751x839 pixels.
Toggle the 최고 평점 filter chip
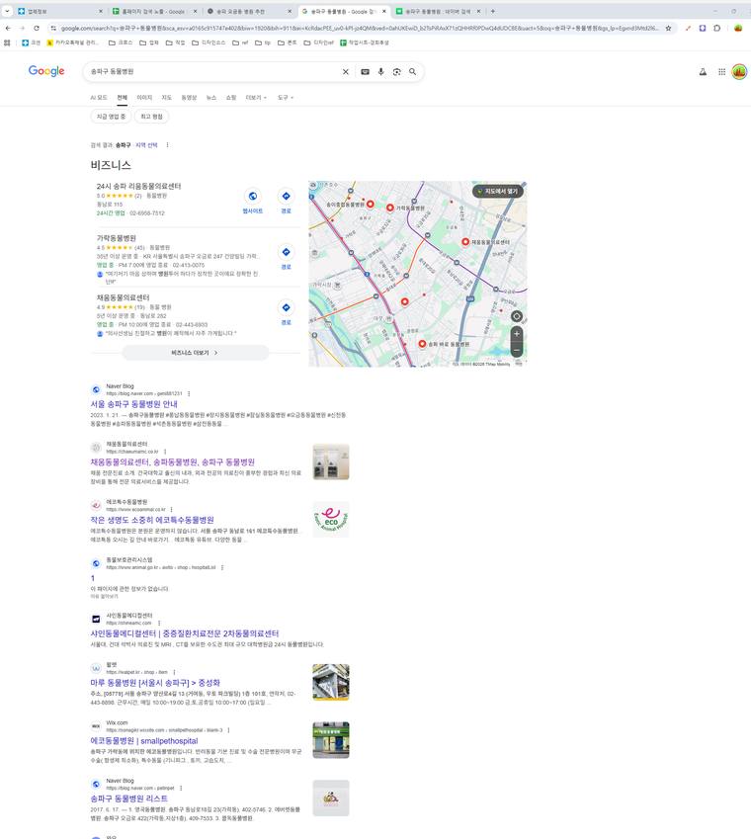151,117
